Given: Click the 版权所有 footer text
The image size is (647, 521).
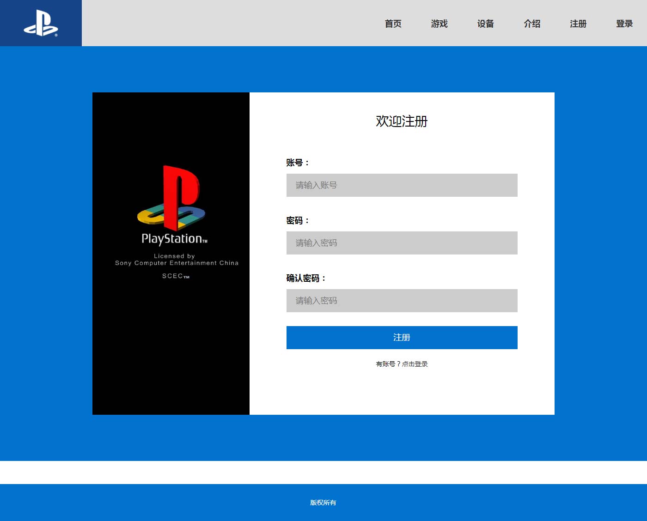Looking at the screenshot, I should point(323,503).
